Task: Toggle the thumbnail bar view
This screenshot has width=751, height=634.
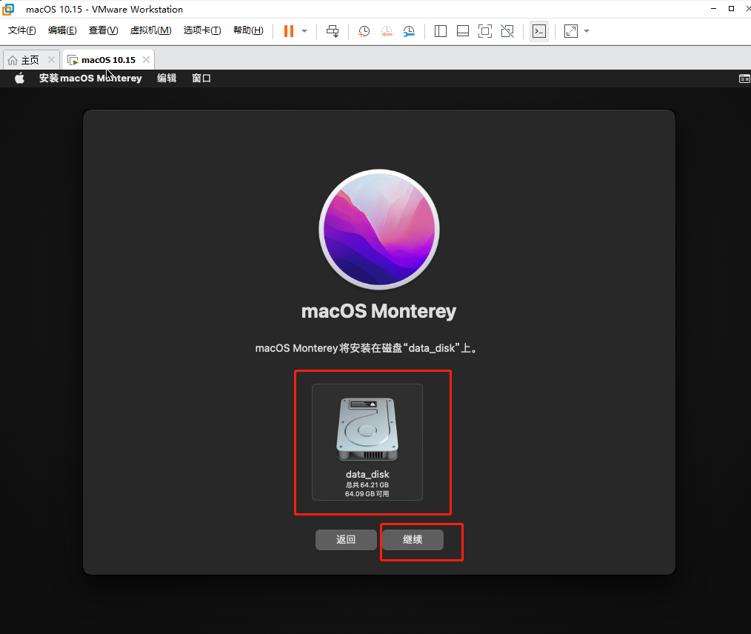Action: click(x=463, y=31)
